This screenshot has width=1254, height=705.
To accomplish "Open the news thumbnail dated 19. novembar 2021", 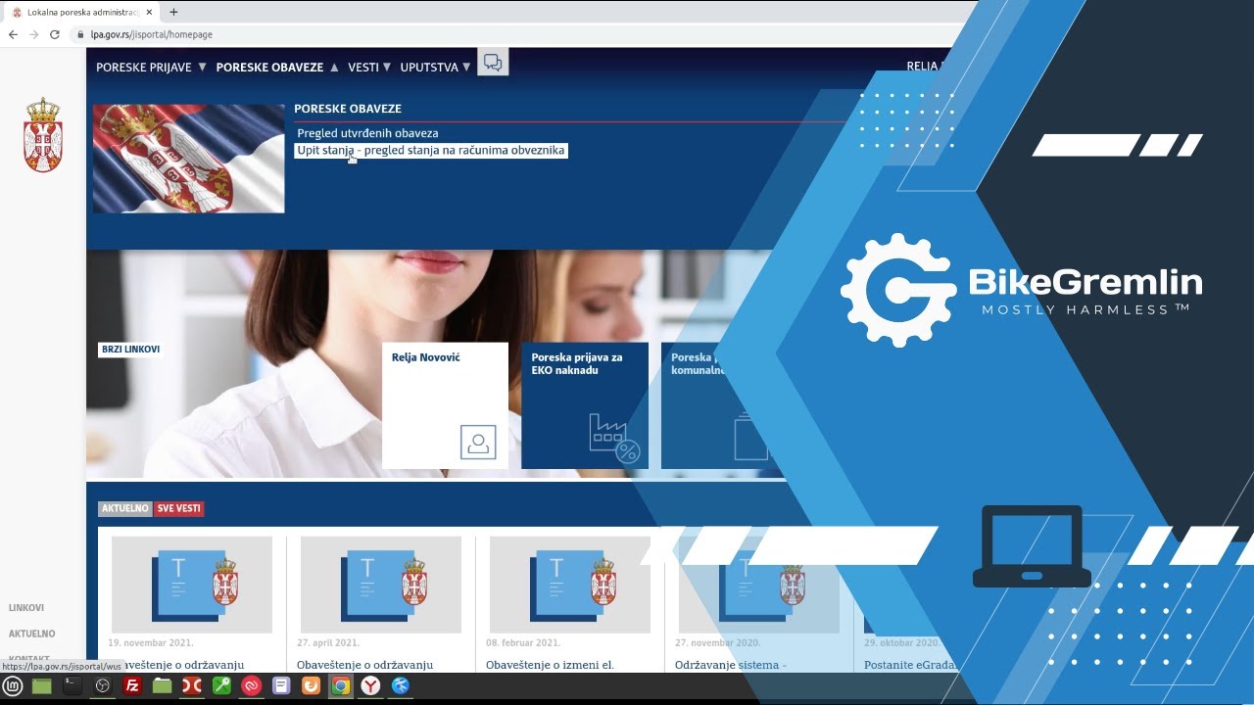I will pyautogui.click(x=192, y=585).
